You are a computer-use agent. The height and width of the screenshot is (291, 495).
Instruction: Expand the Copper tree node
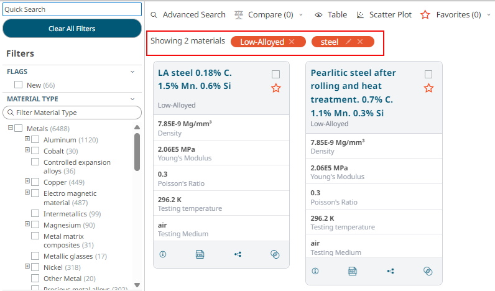(27, 181)
